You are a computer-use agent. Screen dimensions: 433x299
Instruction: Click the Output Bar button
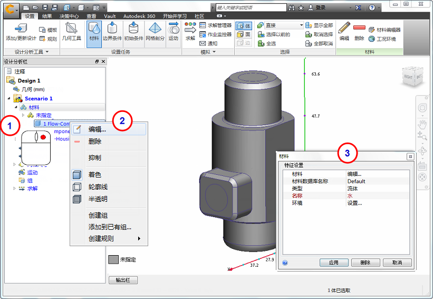[x=123, y=280]
